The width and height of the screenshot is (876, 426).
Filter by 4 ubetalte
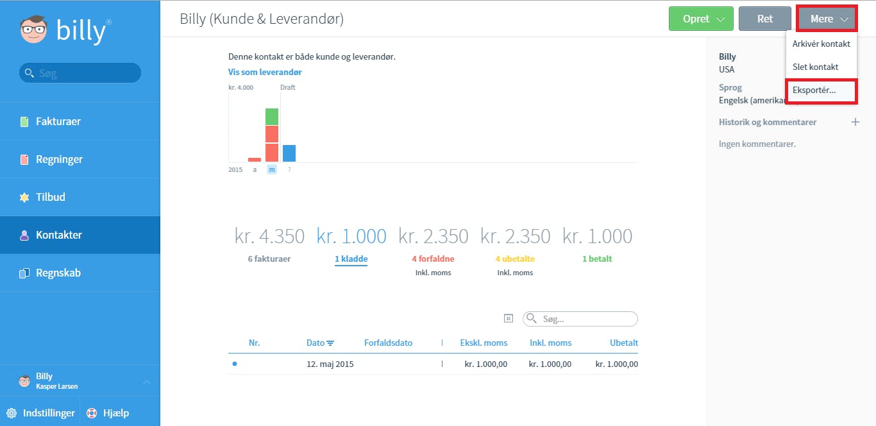[x=515, y=259]
